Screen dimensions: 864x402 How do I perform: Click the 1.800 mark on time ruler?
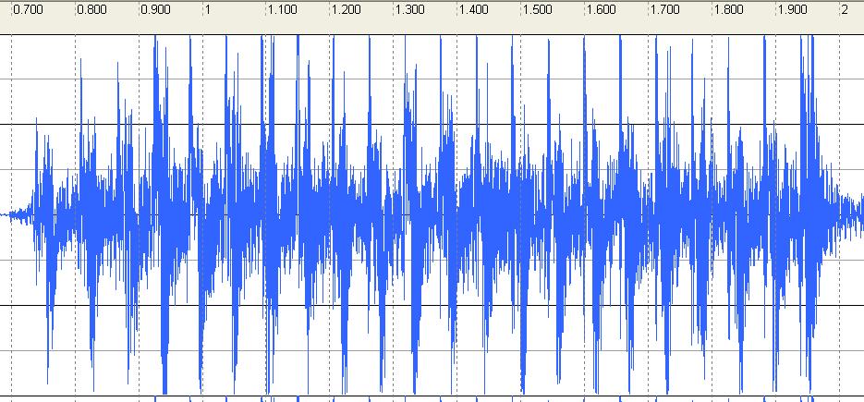coord(728,10)
